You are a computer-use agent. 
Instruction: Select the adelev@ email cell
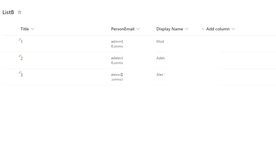click(x=117, y=60)
